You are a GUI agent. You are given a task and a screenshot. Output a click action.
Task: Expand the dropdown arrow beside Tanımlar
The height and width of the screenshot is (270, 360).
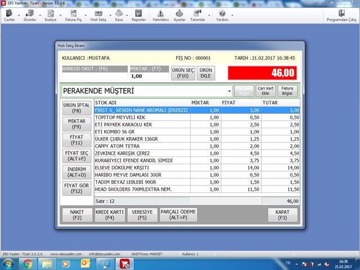point(209,16)
